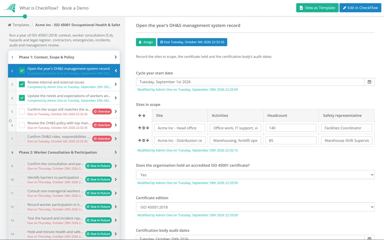
Task: Click Due In Future badge on 'Identify barriers' task
Action: (98, 179)
